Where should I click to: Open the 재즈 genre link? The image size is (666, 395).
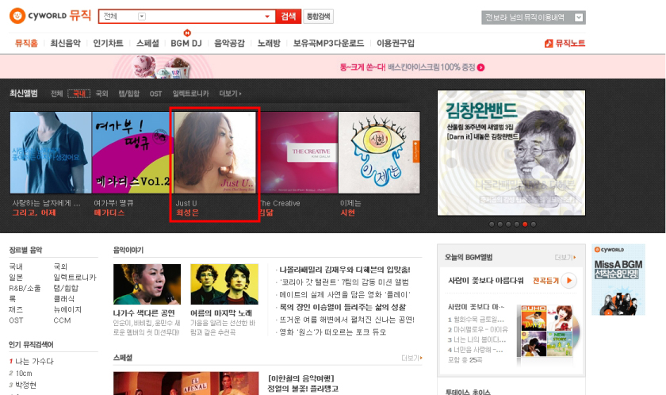pyautogui.click(x=16, y=309)
